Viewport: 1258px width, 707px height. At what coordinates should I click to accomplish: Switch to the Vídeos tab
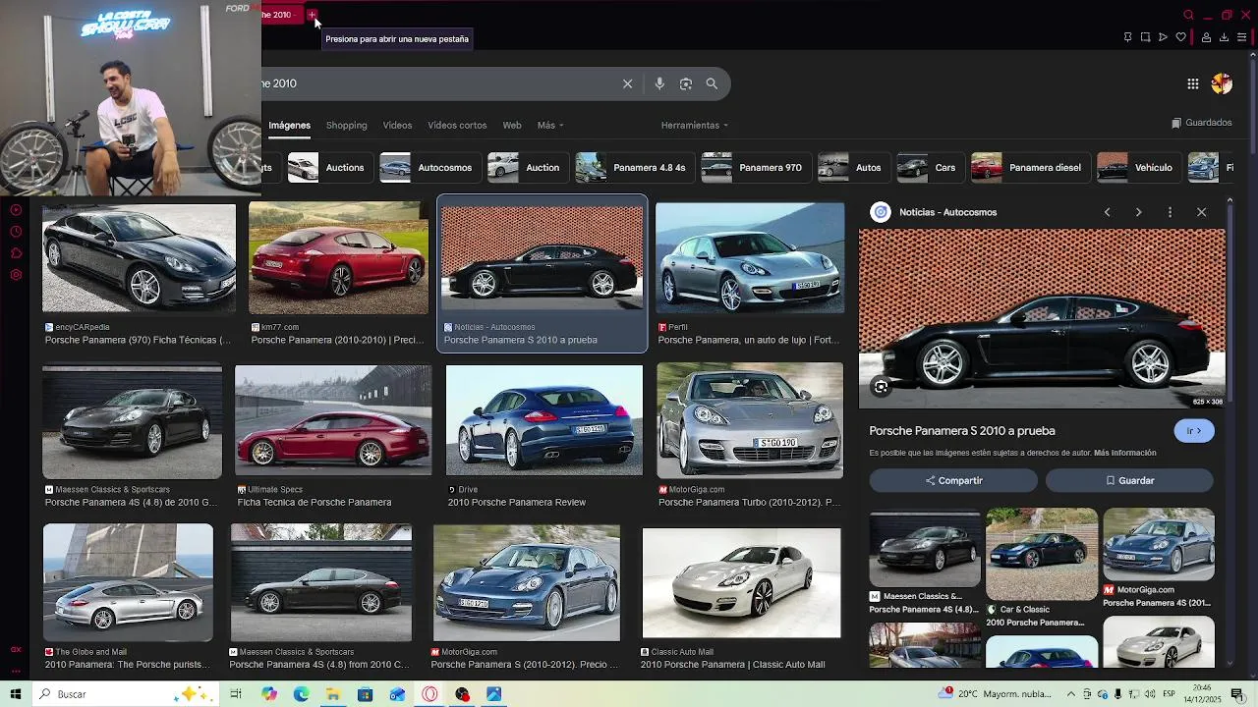[x=397, y=126]
